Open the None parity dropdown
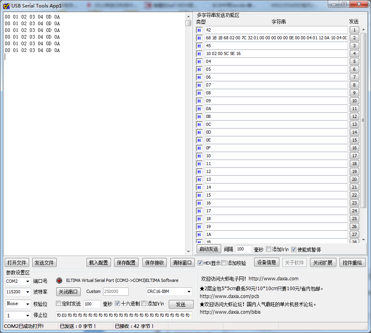 click(x=18, y=304)
